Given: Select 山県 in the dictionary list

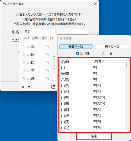Looking at the screenshot, I should tap(92, 98).
